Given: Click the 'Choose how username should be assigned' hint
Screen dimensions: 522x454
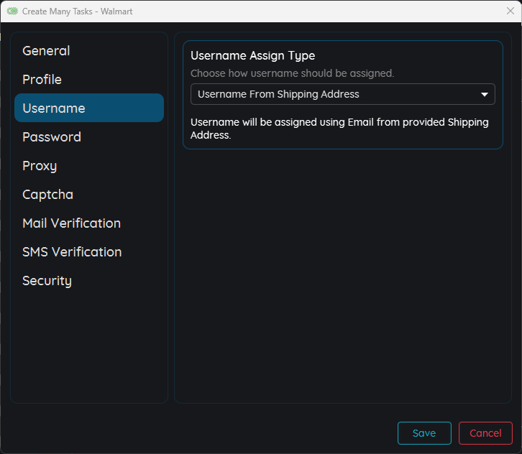Looking at the screenshot, I should point(292,73).
